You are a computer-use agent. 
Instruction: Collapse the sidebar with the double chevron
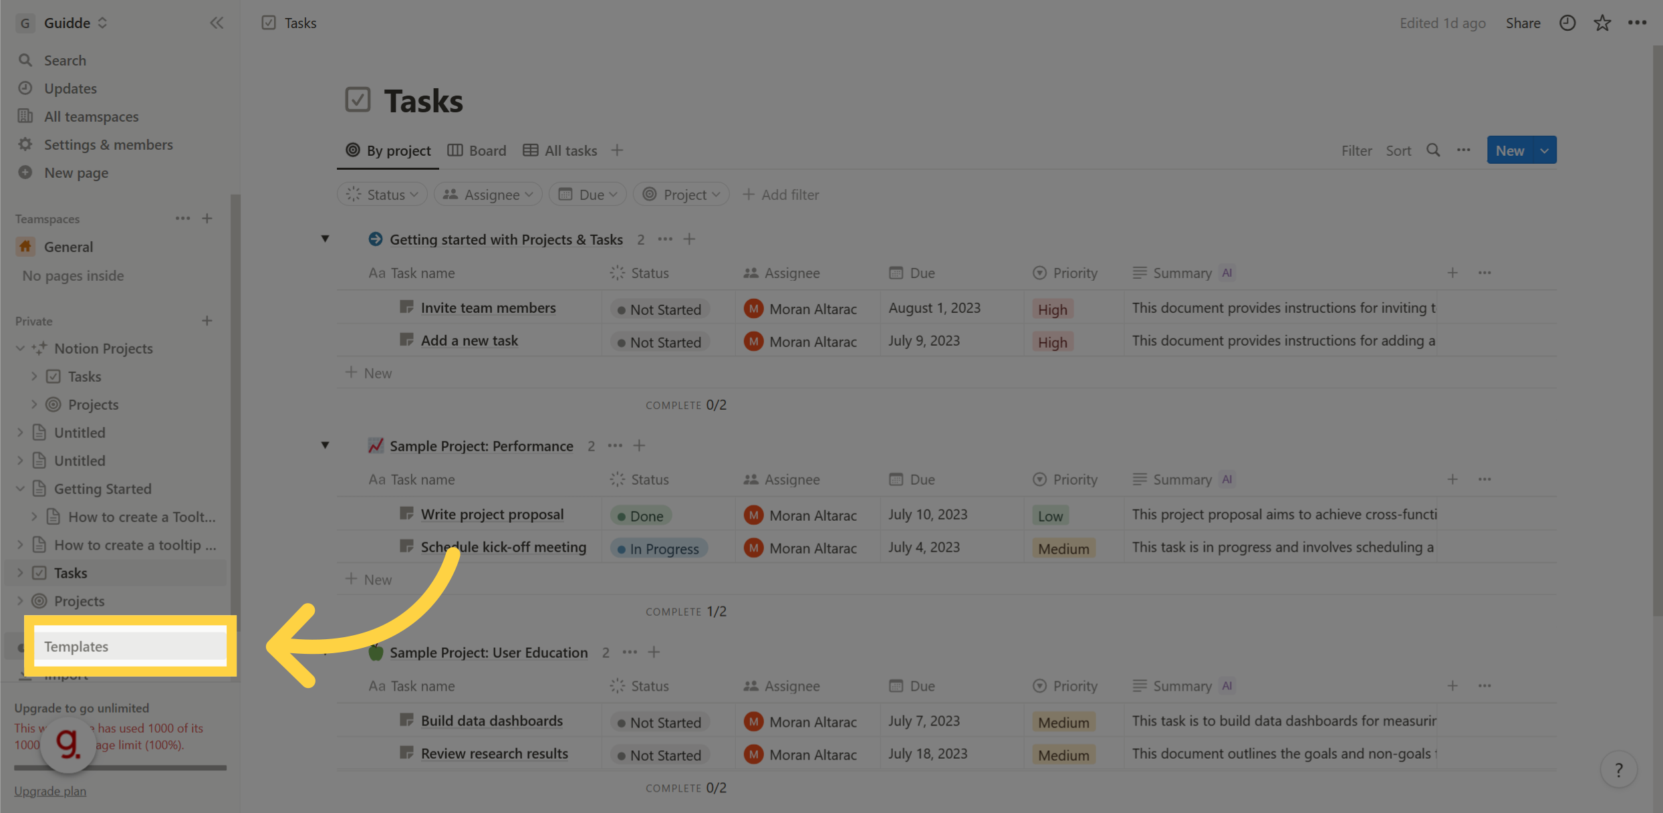217,22
